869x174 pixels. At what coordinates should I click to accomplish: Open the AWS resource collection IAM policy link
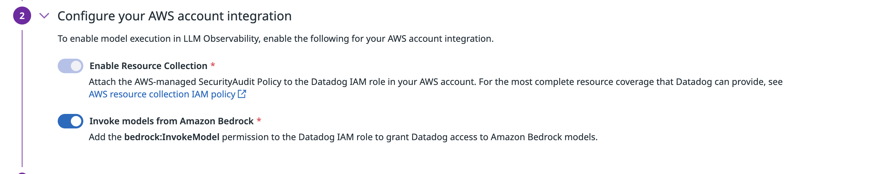[x=162, y=94]
